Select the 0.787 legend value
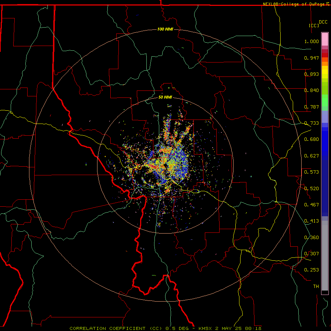Screen dimensions: 331x331 pos(312,107)
